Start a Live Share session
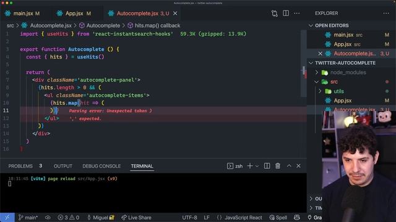Viewport: 396px width, 222px height. click(136, 218)
